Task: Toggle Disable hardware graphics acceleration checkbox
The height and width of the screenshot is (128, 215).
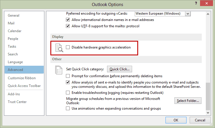Action: [68, 47]
